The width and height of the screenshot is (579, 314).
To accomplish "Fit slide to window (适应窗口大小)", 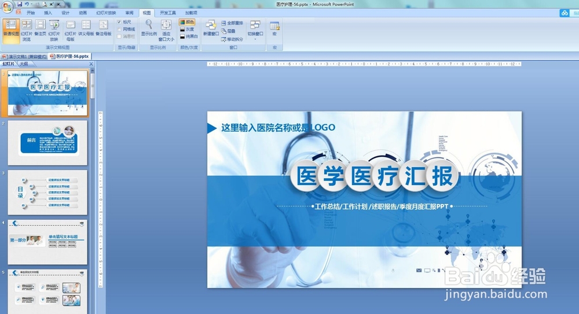I will (166, 30).
